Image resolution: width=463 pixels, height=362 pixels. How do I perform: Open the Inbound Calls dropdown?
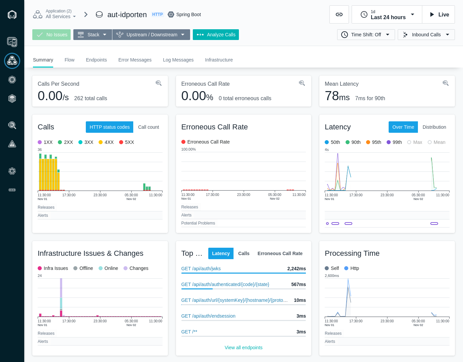(x=426, y=35)
